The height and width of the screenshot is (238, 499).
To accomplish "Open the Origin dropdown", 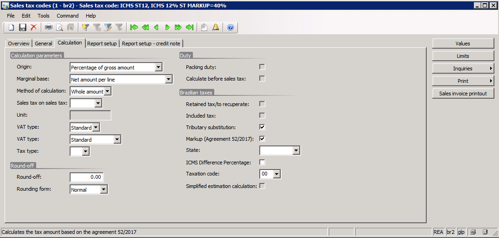I will point(158,67).
